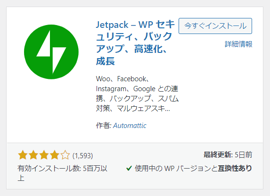Viewport: 270px width, 196px height.
Task: Click the Woo、Facebook description first line
Action: tap(123, 79)
